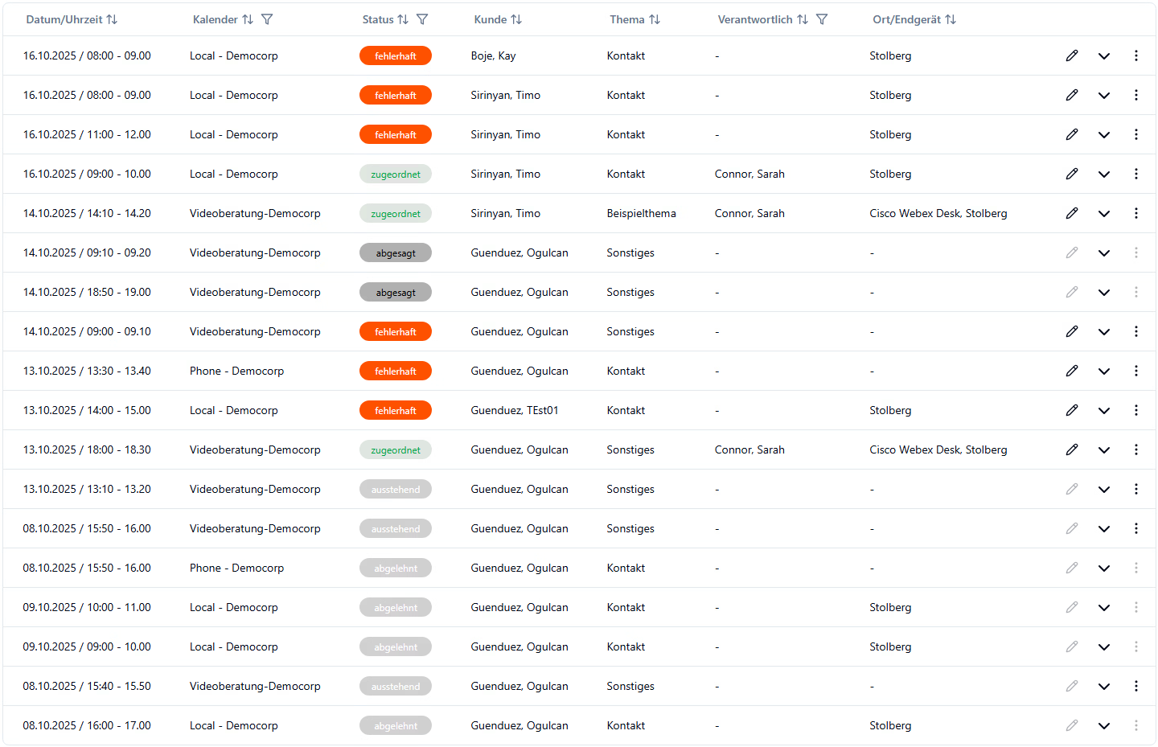Sort the table by Ort/Endgerät

[x=951, y=19]
